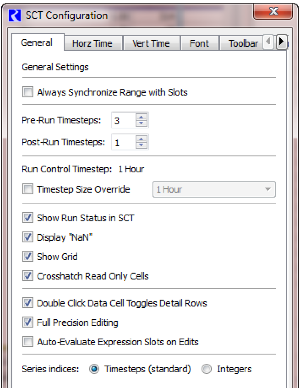Click the Pre-Run Timesteps value field
This screenshot has width=303, height=388.
124,120
